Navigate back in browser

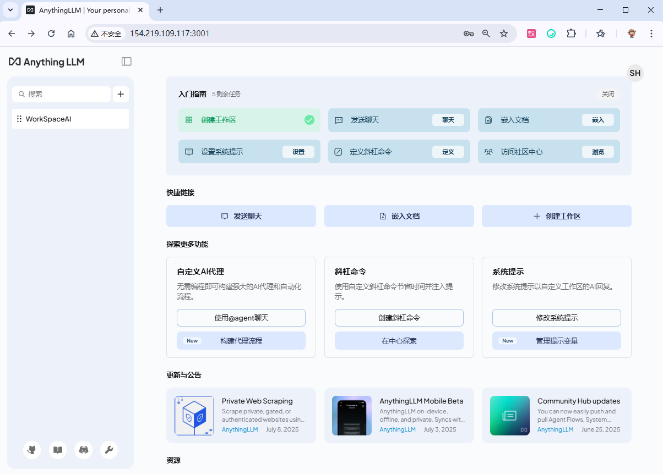[12, 34]
